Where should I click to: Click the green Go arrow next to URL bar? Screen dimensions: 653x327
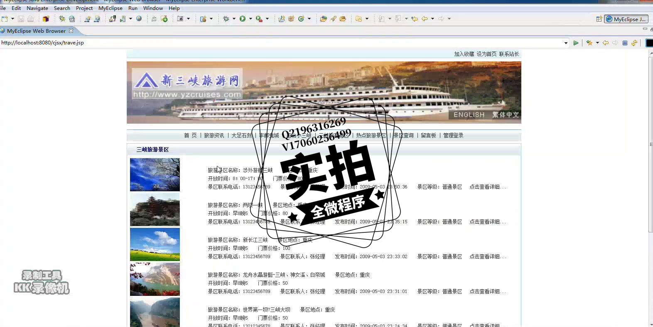[576, 43]
